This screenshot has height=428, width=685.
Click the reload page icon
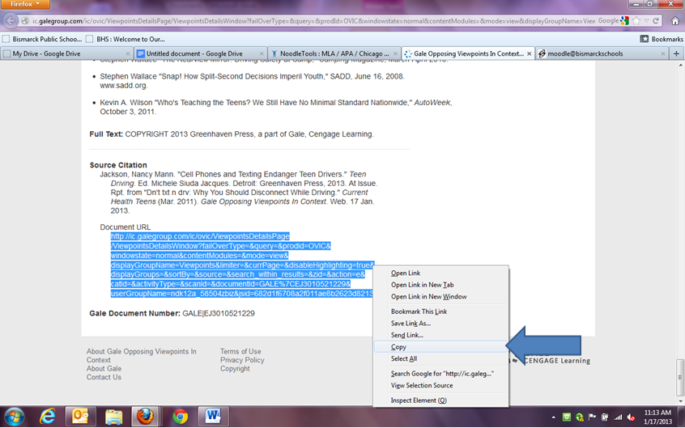pos(656,20)
